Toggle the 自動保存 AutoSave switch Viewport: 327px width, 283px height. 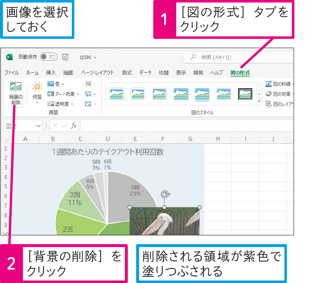coord(49,57)
